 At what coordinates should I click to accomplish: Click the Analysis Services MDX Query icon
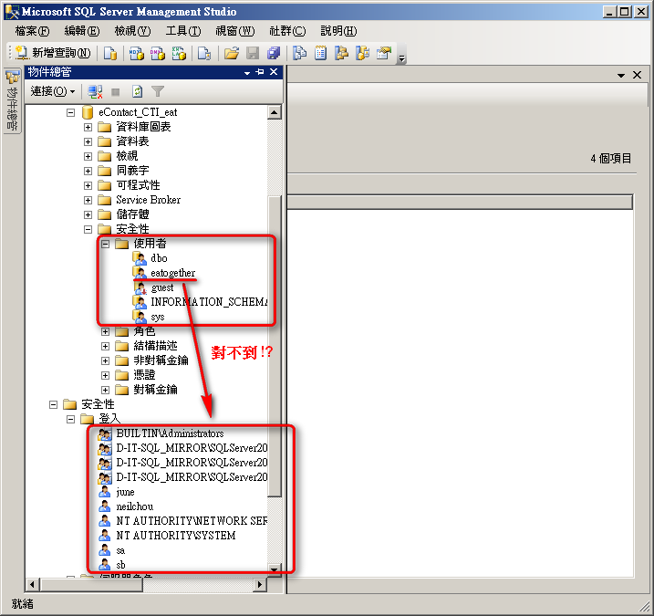(x=137, y=53)
